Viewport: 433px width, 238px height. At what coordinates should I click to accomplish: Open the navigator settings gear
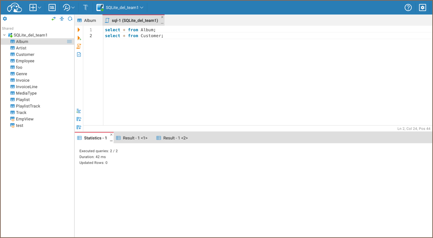coord(5,19)
